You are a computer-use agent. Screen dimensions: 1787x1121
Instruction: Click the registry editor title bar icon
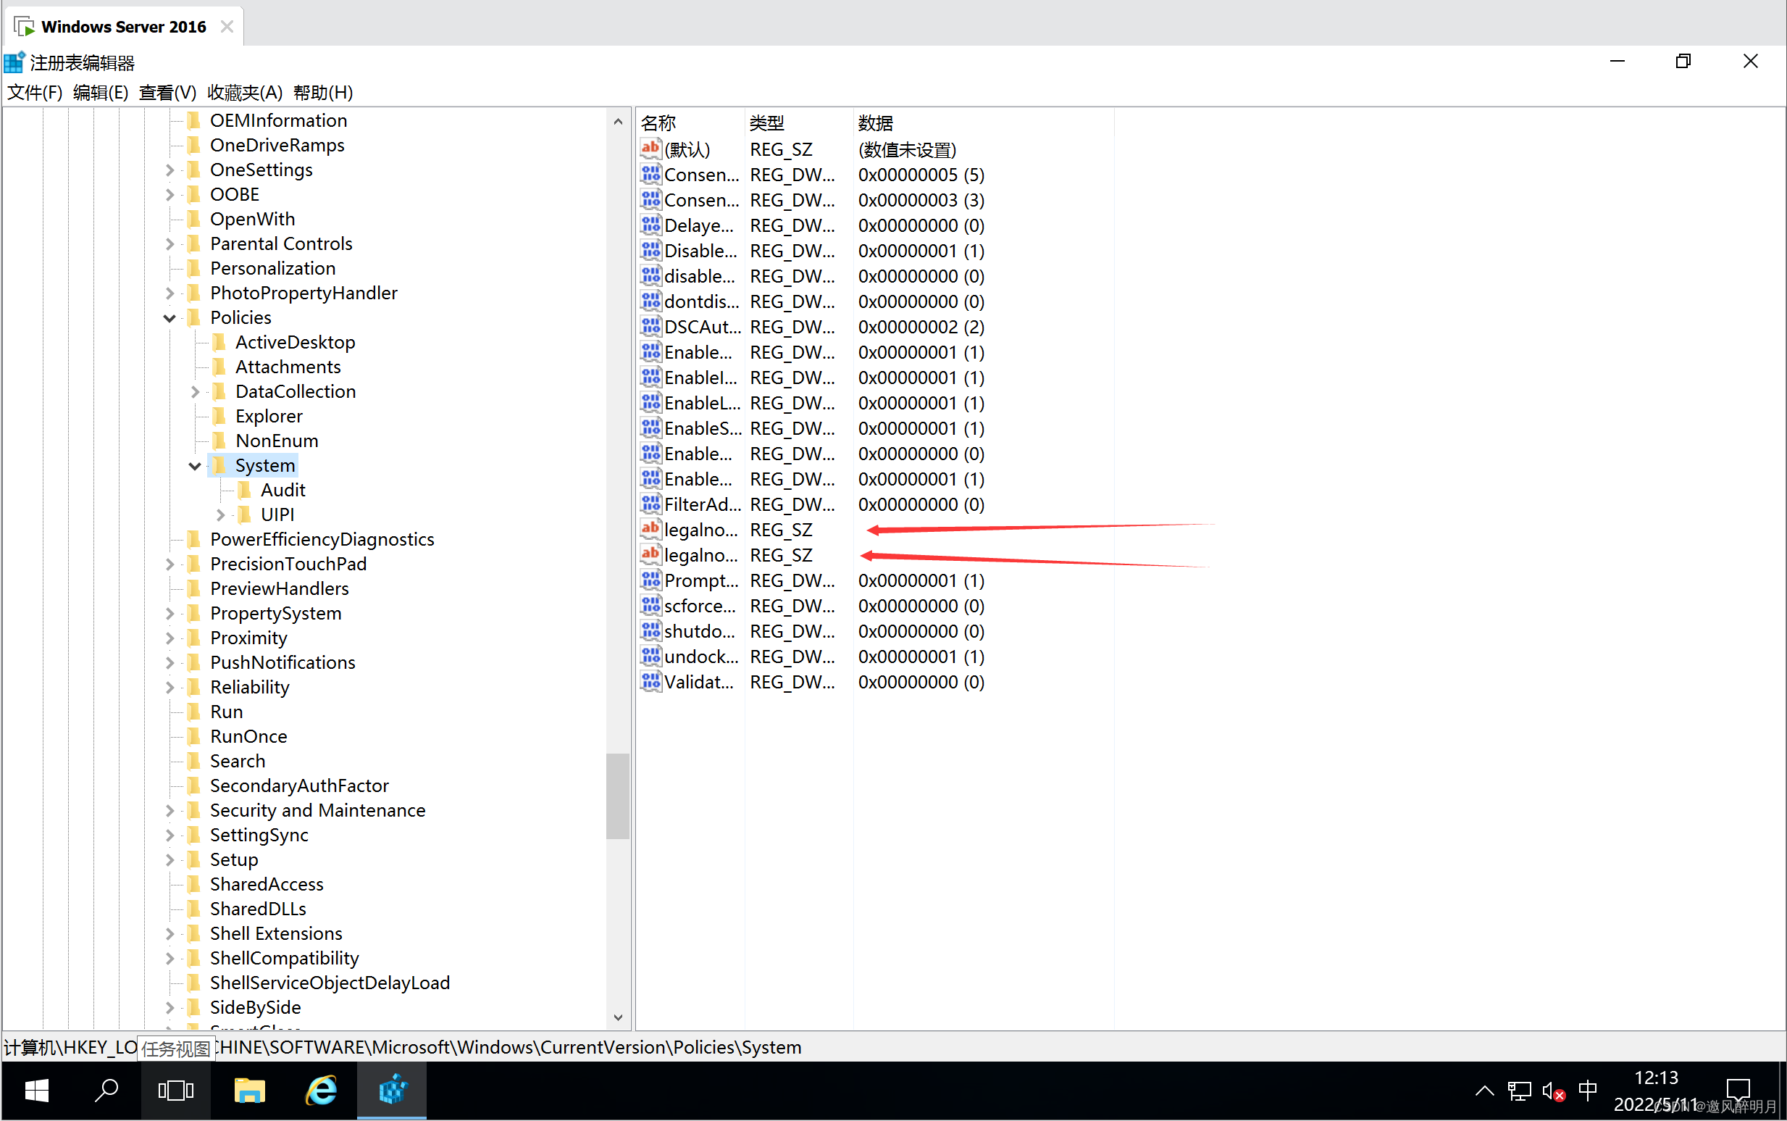point(14,62)
